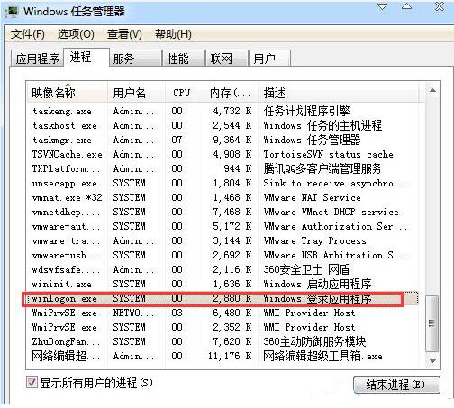Select the vmnat.exe *32 process row
Screen dimensions: 454x408
[x=222, y=197]
